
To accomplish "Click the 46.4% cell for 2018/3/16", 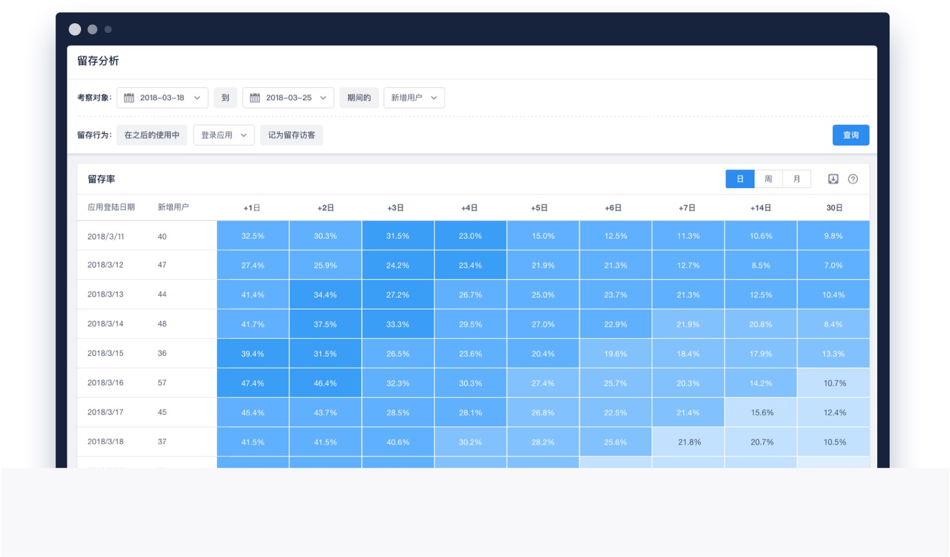I will click(325, 383).
